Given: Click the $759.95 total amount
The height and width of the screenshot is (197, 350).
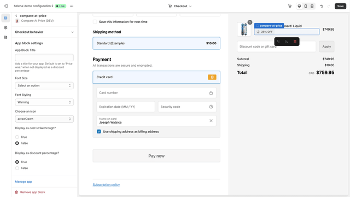Looking at the screenshot, I should click(x=325, y=73).
